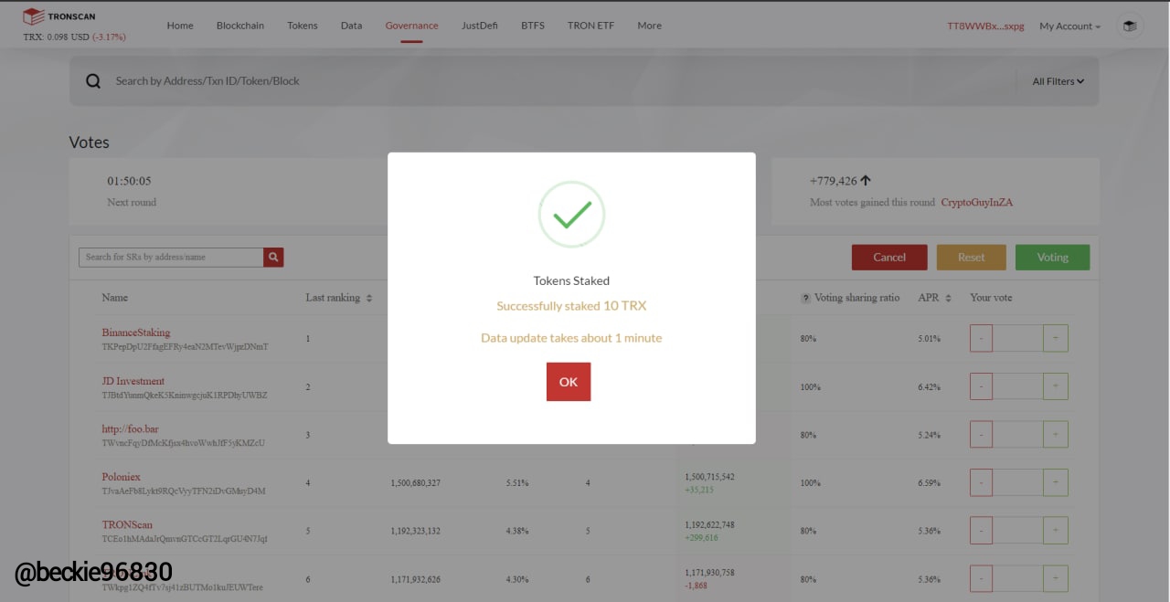1170x602 pixels.
Task: Click the magnifier icon in main search bar
Action: click(x=93, y=81)
